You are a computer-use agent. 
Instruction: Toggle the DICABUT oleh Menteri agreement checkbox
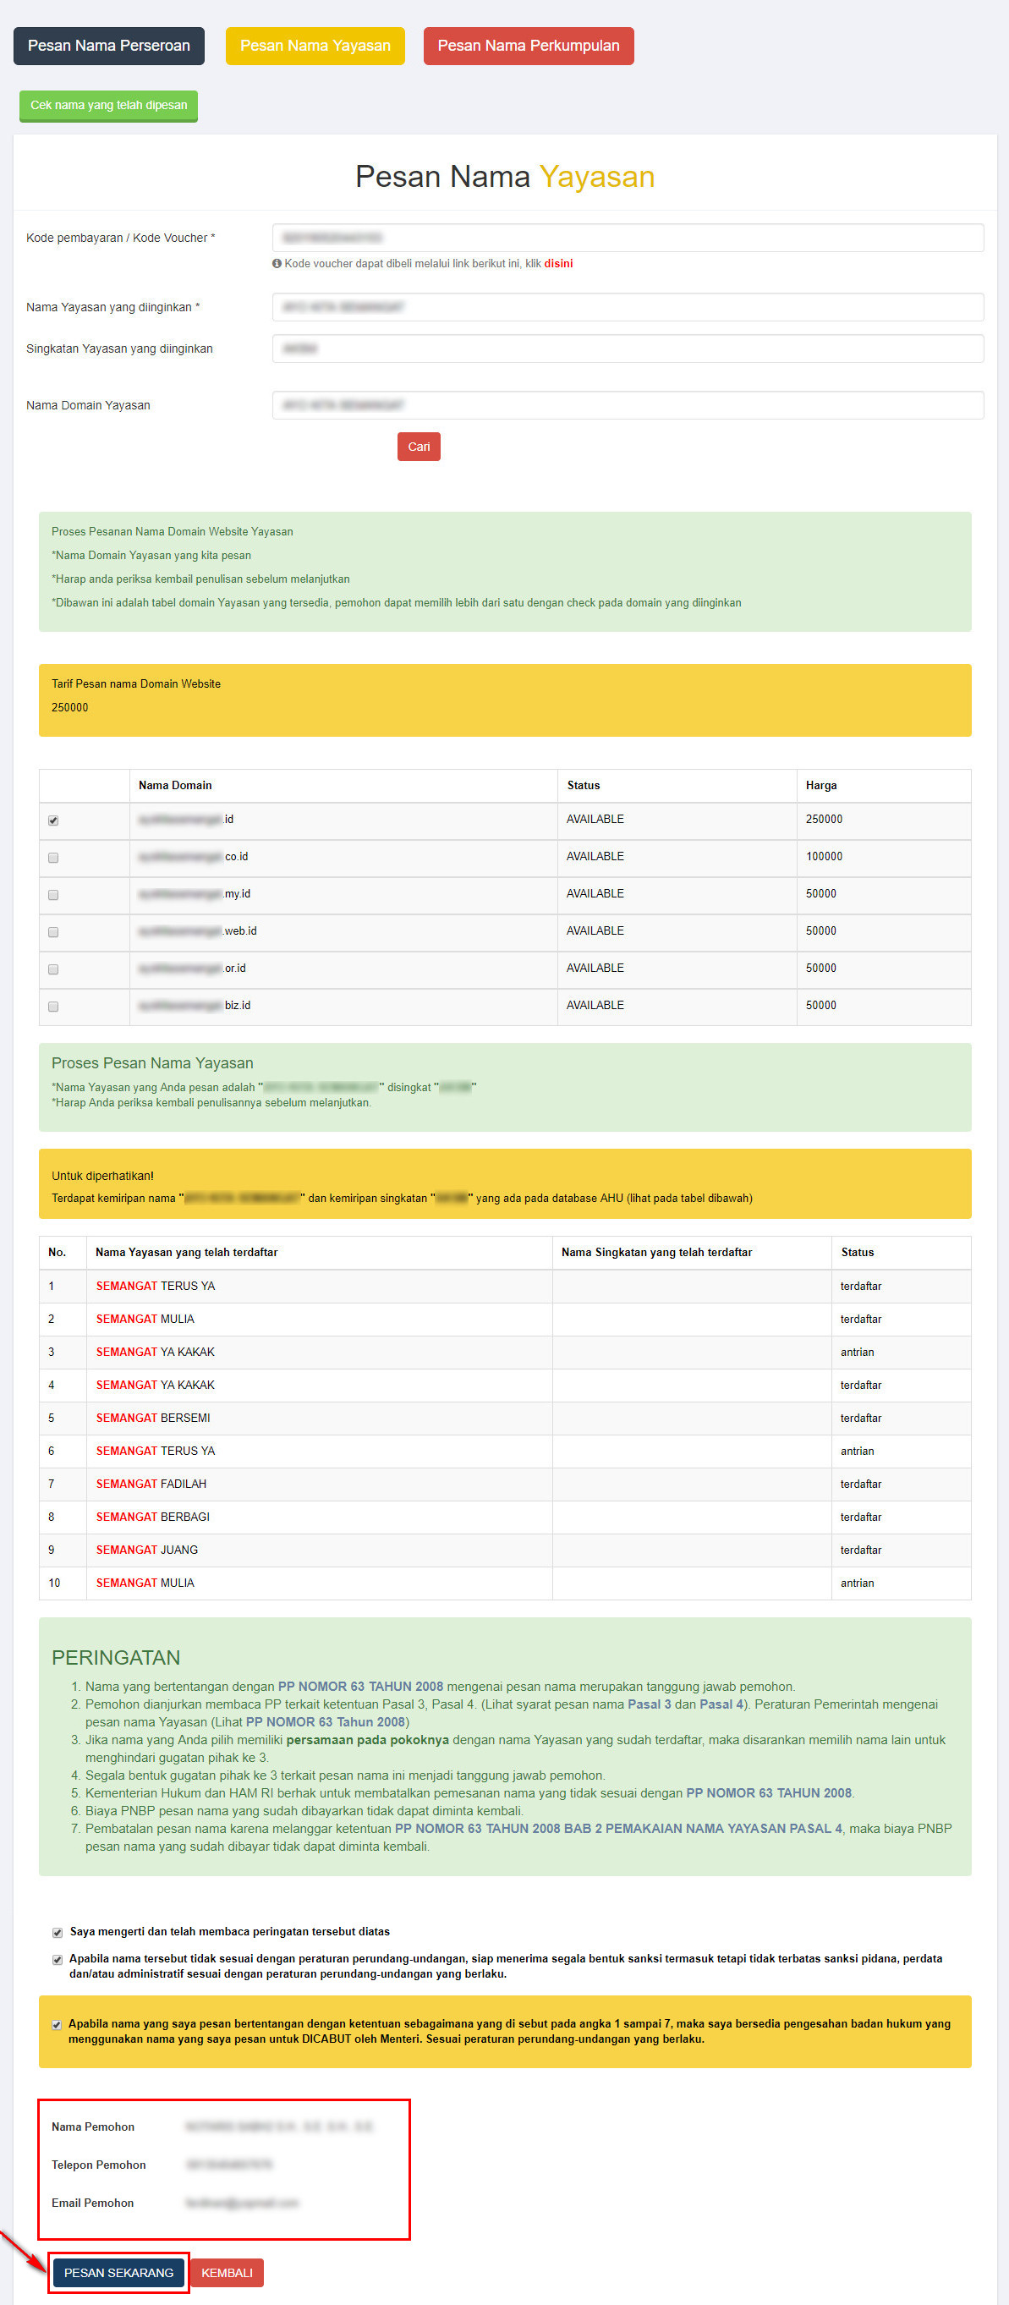58,2025
